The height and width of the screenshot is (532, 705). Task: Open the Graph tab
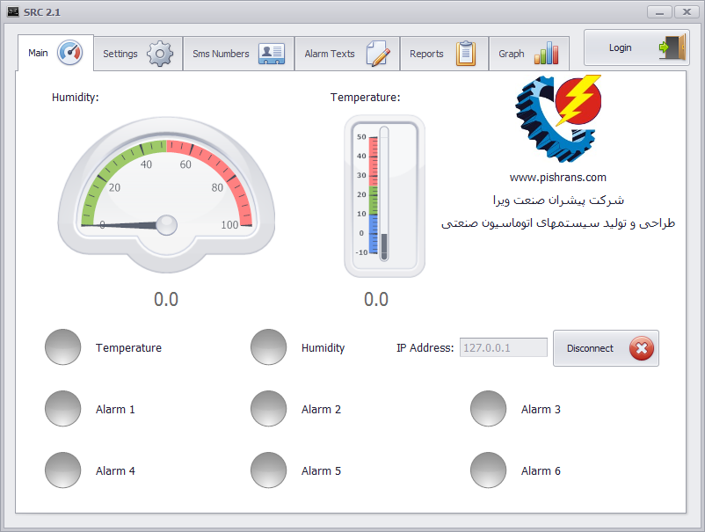coord(529,54)
